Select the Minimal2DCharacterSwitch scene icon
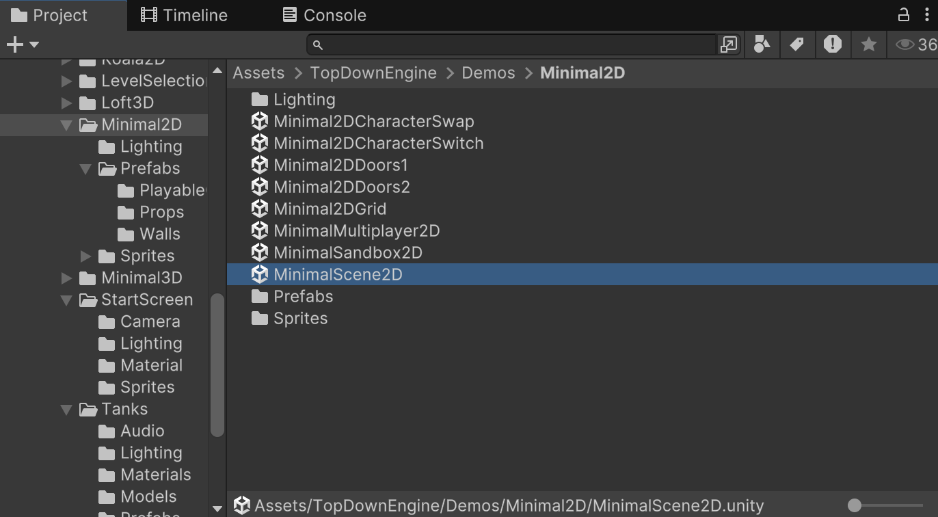The width and height of the screenshot is (938, 517). [259, 143]
